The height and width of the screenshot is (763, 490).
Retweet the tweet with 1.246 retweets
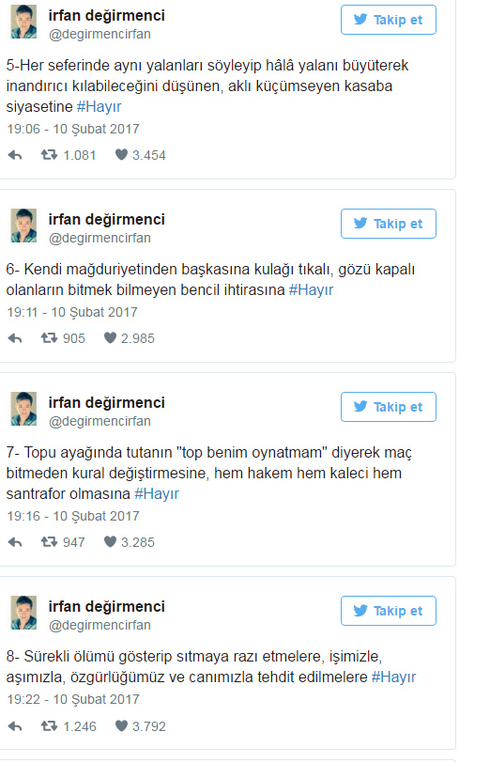tap(49, 726)
